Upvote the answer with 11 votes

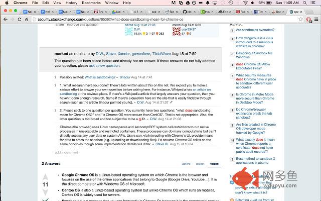pyautogui.click(x=45, y=177)
